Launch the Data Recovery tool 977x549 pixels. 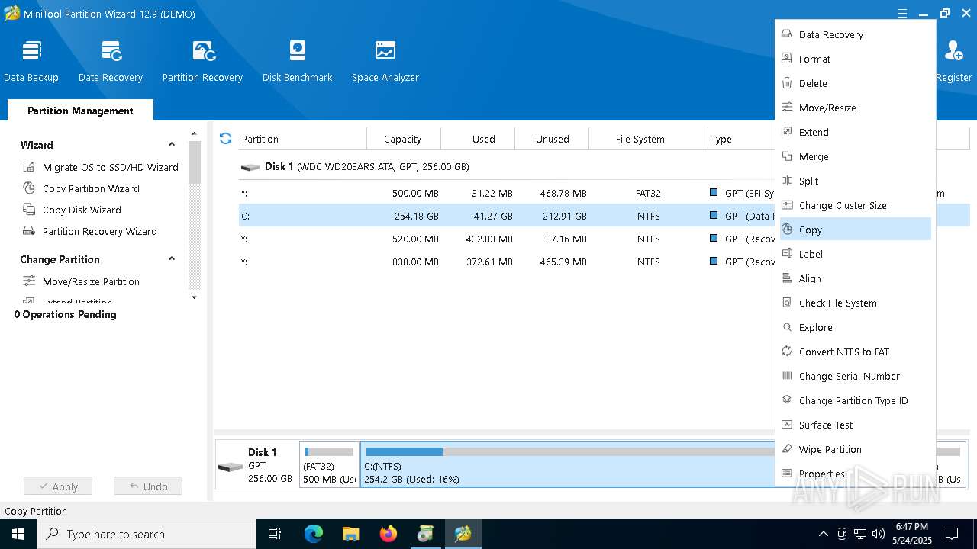pos(111,61)
